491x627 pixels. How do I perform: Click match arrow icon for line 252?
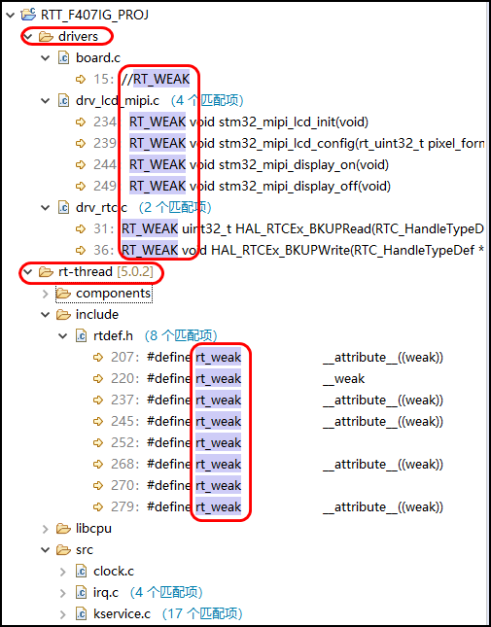coord(99,442)
